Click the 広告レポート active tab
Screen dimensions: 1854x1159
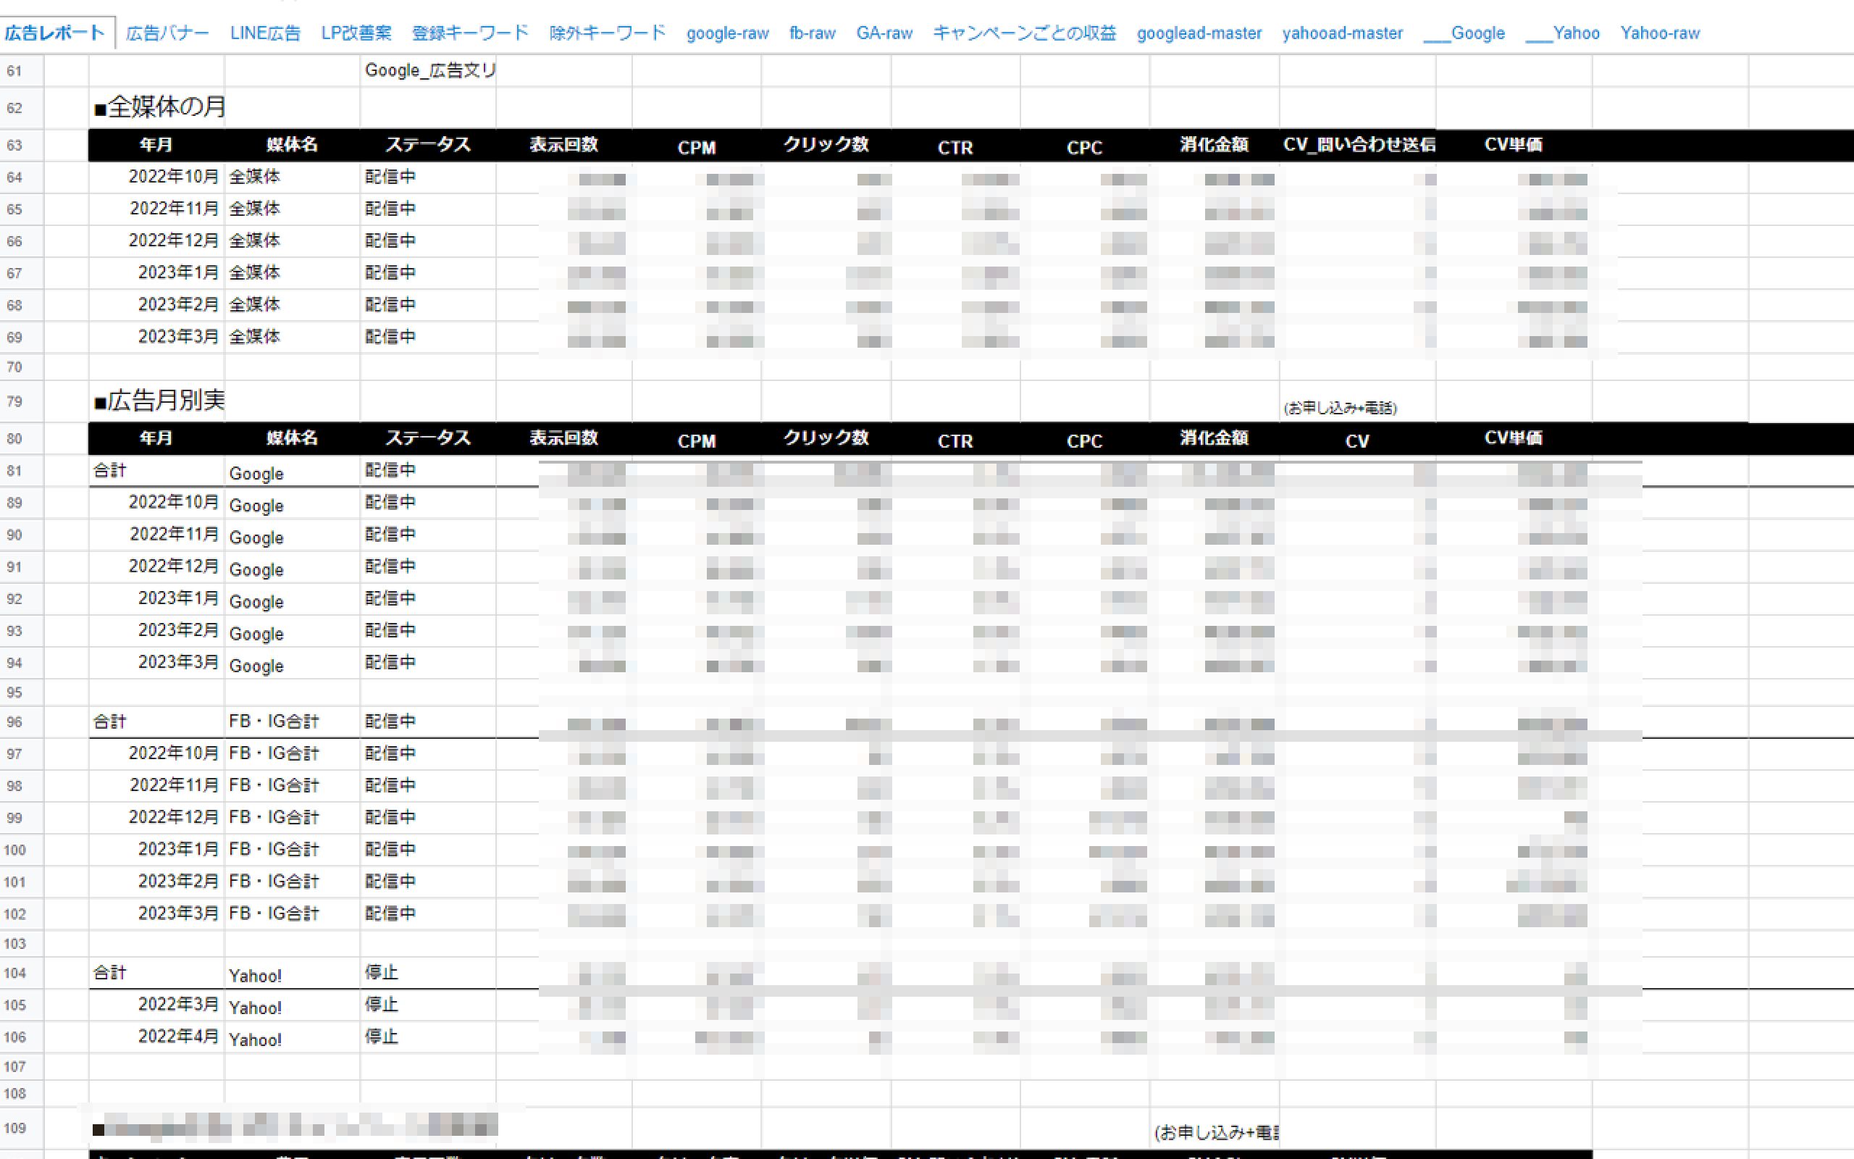pos(55,33)
